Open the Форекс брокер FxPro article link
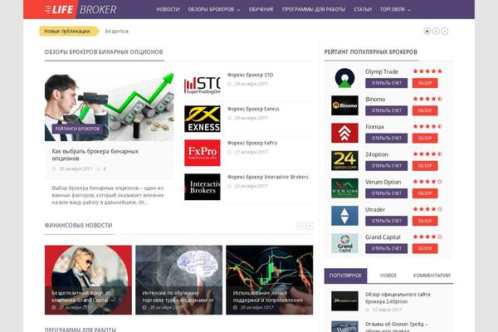The height and width of the screenshot is (332, 498). point(252,143)
